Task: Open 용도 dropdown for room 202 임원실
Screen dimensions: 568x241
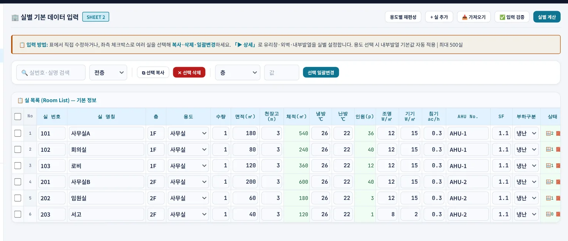Action: [188, 198]
